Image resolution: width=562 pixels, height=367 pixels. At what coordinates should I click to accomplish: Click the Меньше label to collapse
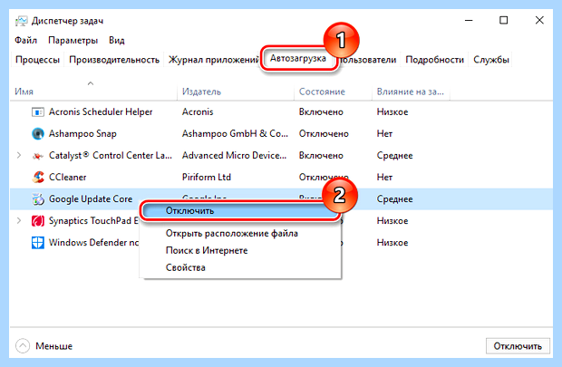point(53,346)
